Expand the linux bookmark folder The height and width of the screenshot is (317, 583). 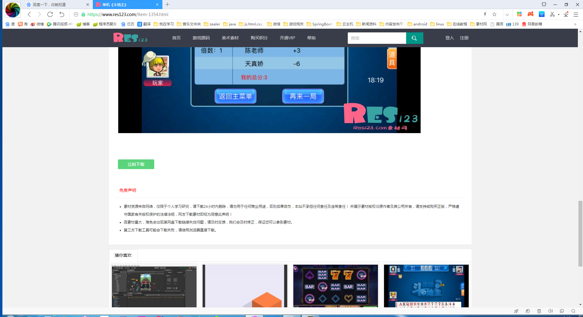click(437, 24)
